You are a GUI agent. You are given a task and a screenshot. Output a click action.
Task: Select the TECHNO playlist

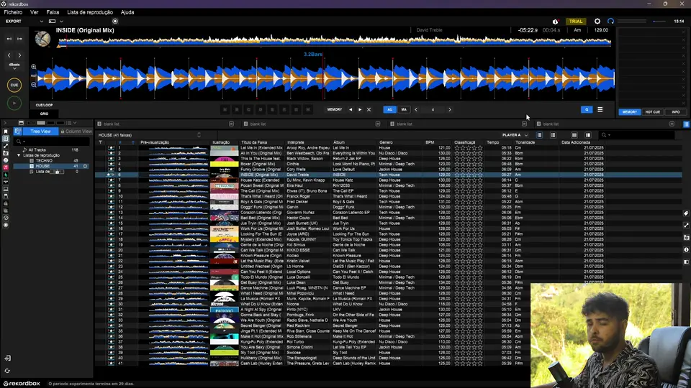pos(44,160)
